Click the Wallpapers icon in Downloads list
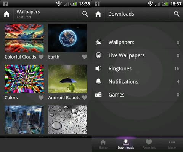This screenshot has width=183, height=152. pos(98,42)
